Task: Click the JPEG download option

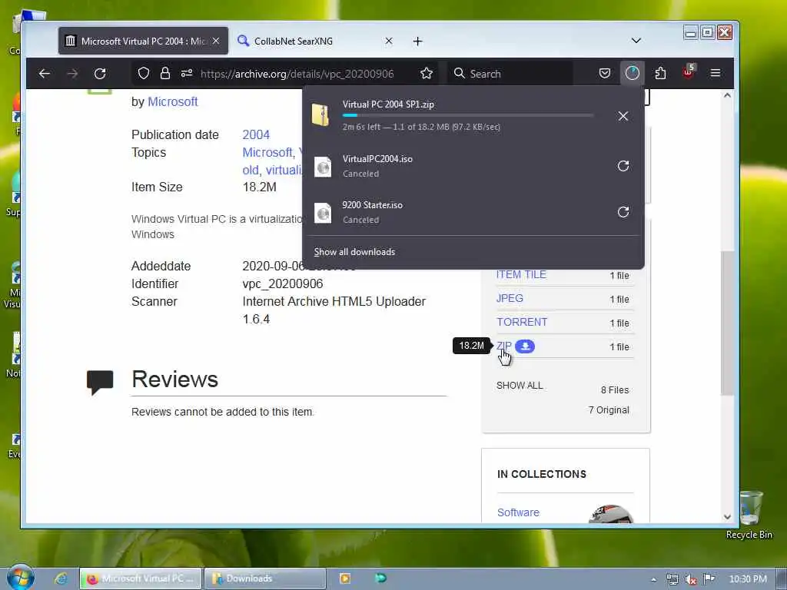Action: 510,298
